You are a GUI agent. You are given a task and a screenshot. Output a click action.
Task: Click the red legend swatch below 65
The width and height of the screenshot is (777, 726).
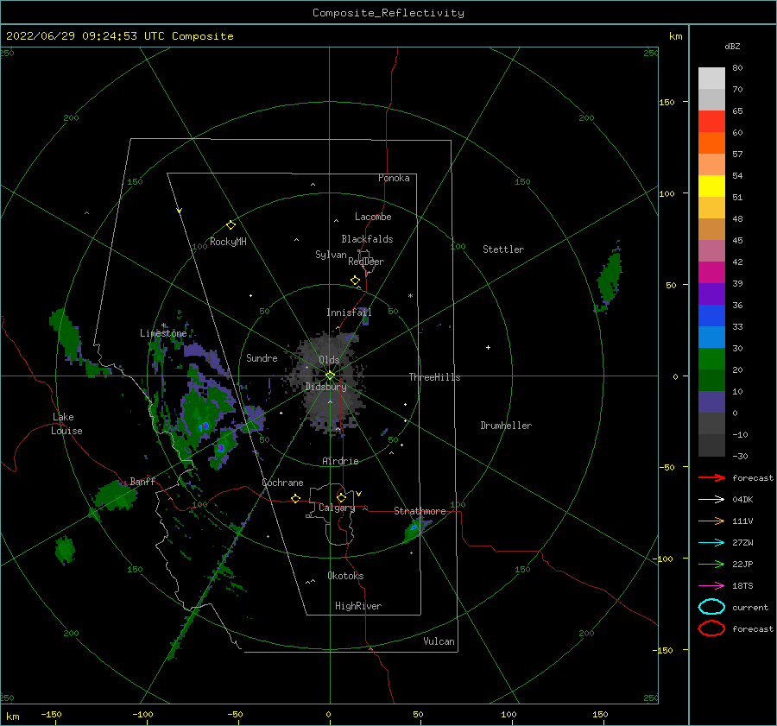[x=711, y=122]
